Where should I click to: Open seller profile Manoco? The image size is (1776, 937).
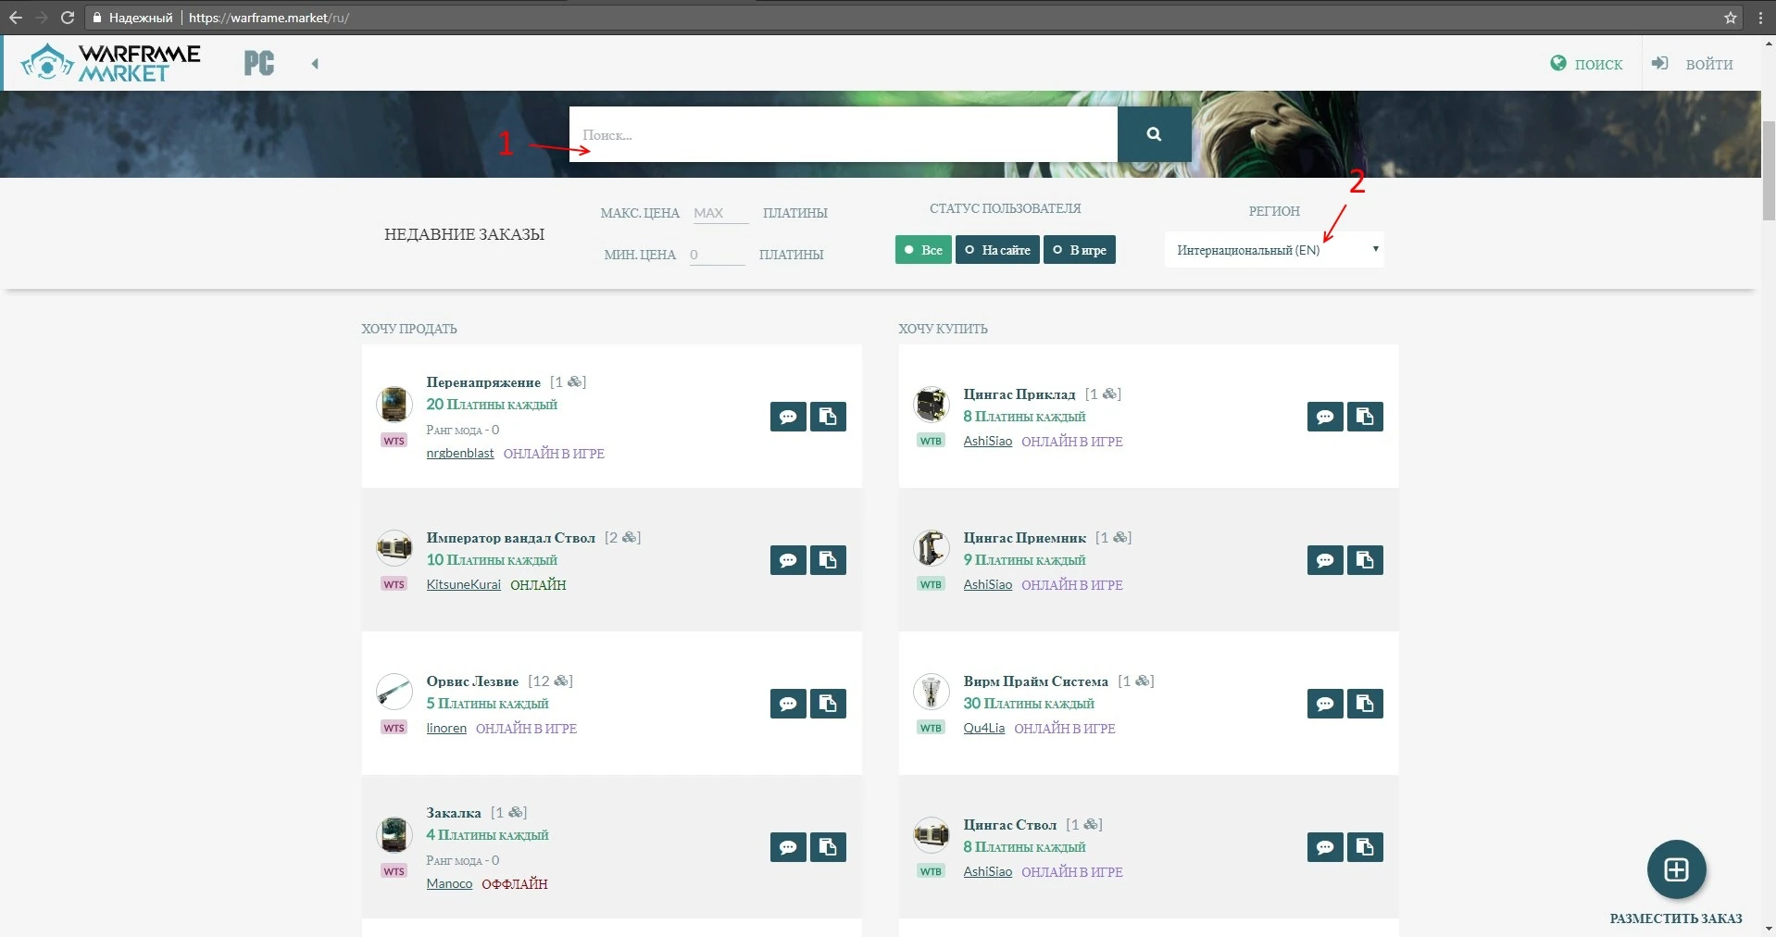(x=449, y=884)
